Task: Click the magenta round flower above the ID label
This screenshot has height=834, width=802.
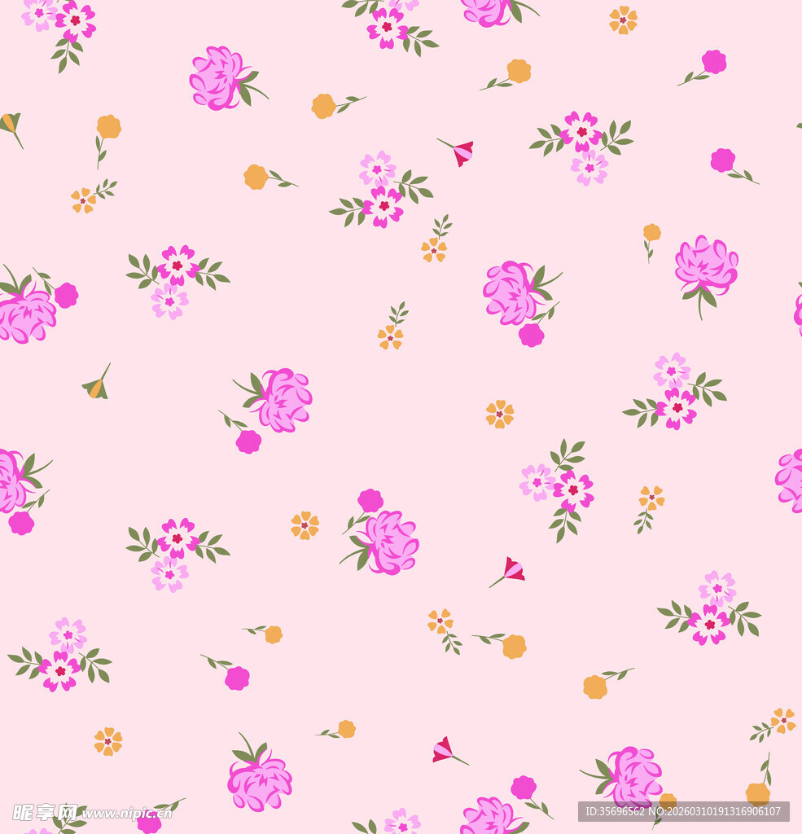Action: pos(524,787)
